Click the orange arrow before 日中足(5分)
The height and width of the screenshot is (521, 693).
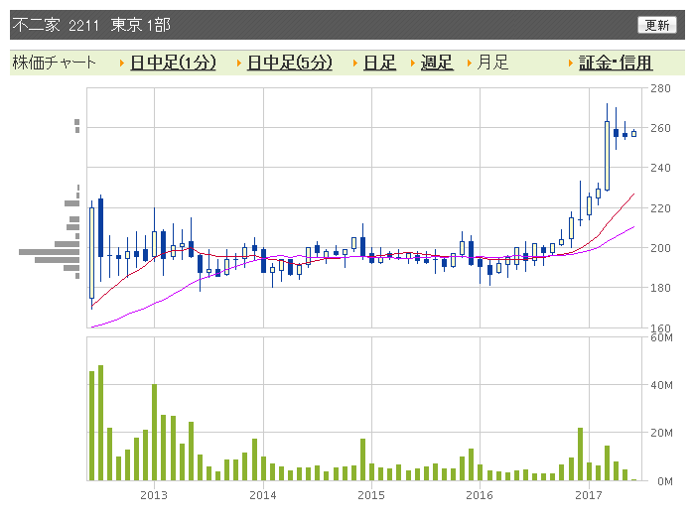(x=238, y=64)
